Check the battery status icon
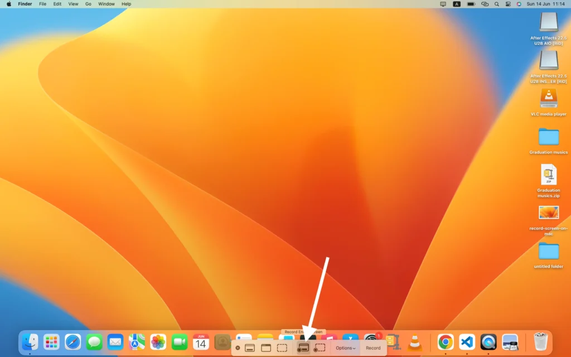 pyautogui.click(x=471, y=4)
